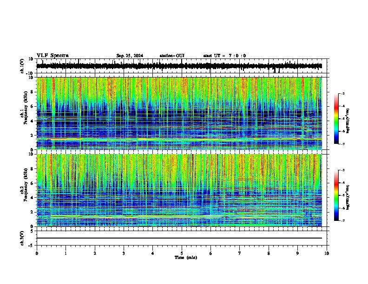
Task: Click the "6" kHz tick on ch.1 spectrogram axis
Action: tap(33, 106)
